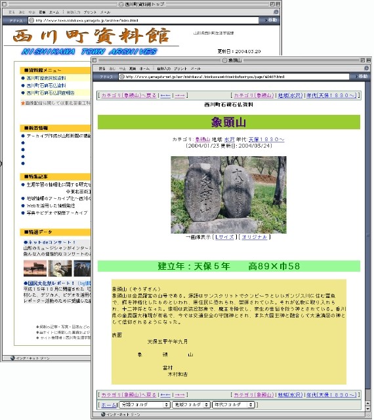The image size is (374, 420).
Task: Click the ホーム link in bottom navigation
Action: click(108, 405)
